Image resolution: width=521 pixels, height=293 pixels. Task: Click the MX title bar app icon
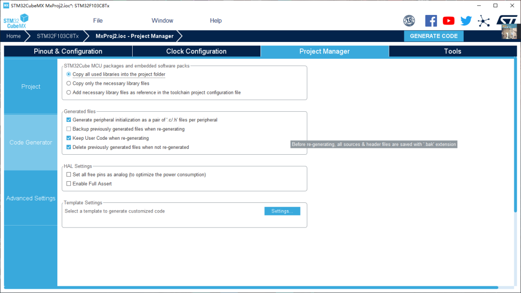[x=6, y=5]
